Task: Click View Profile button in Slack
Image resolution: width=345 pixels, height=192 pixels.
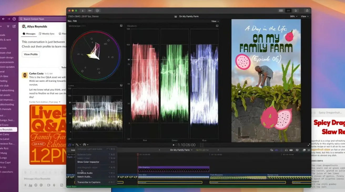Action: point(31,54)
